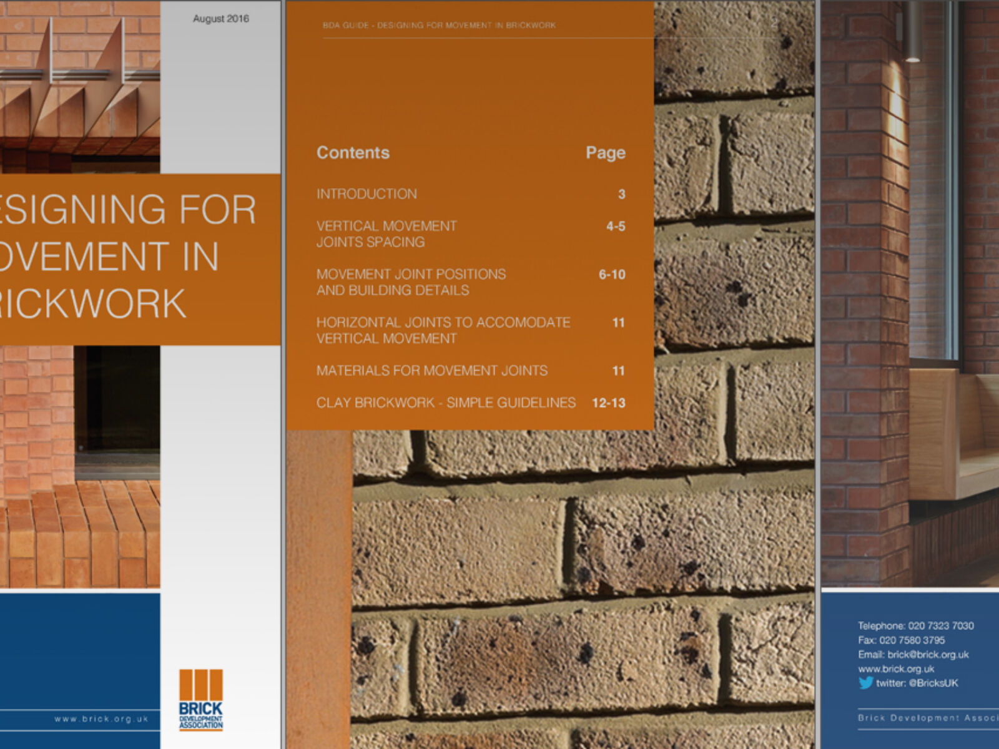
Task: Select MOVEMENT JOINT POSITIONS AND BUILDING DETAILS
Action: click(412, 281)
